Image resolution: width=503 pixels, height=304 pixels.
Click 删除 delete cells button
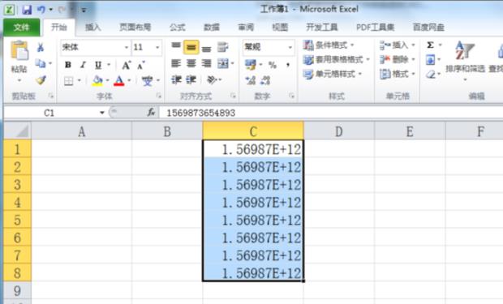point(398,60)
